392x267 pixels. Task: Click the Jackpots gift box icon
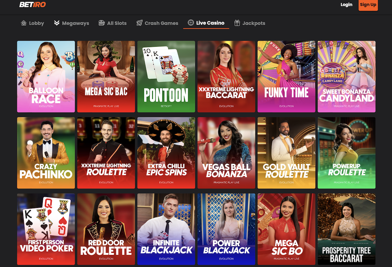237,23
